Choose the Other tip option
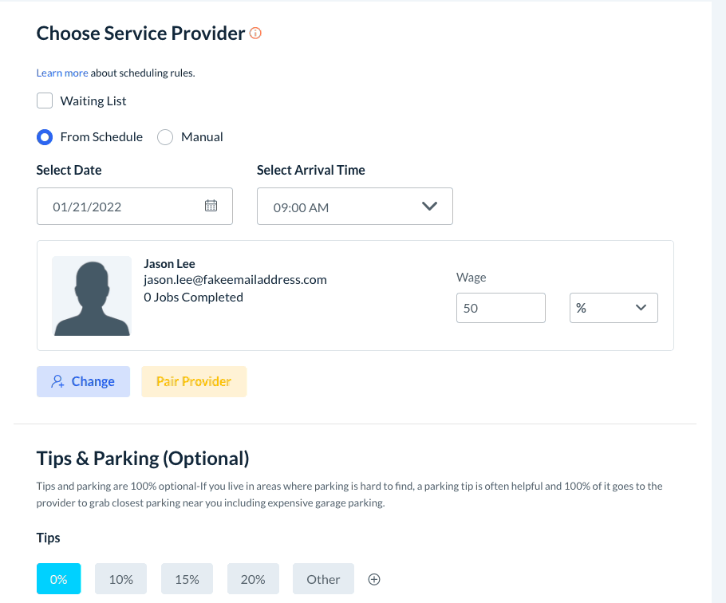Viewport: 726px width, 603px height. 323,580
